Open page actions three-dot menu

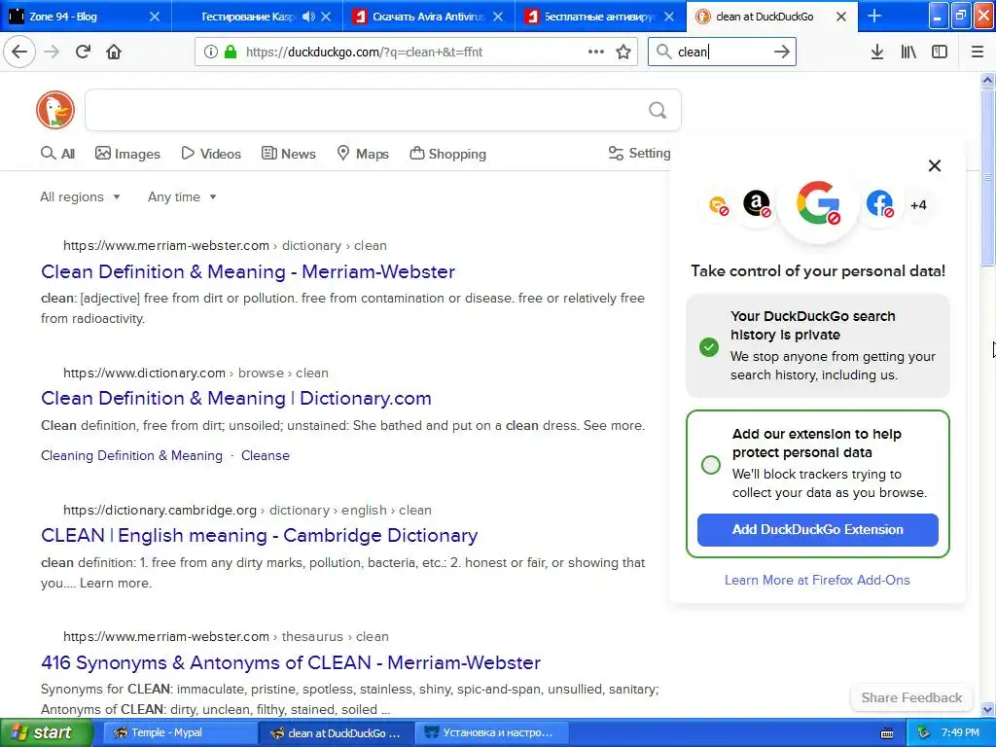tap(596, 52)
